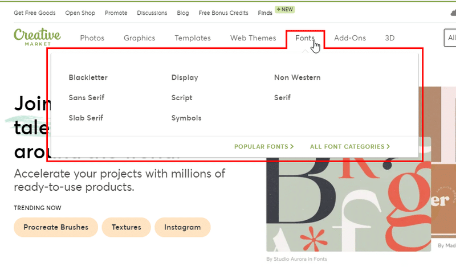This screenshot has width=456, height=267.
Task: Click the Fonts menu tab
Action: [x=305, y=38]
